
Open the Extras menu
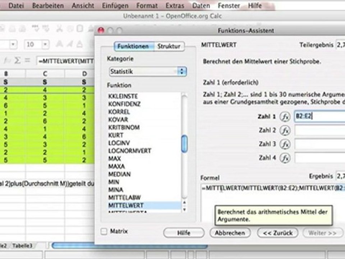click(175, 5)
